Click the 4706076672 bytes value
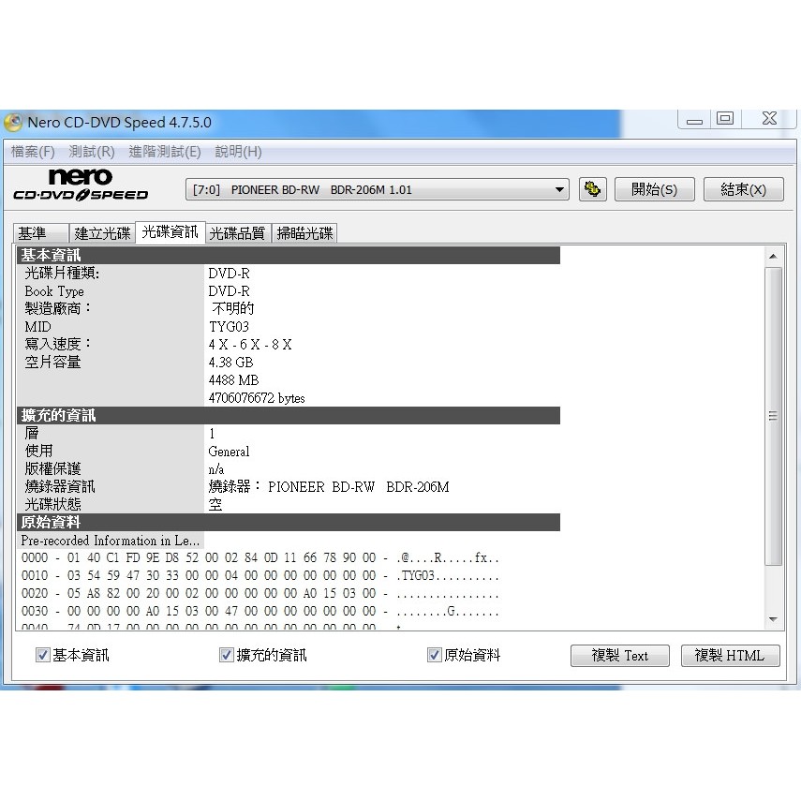Screen dimensions: 801x801 (x=257, y=398)
